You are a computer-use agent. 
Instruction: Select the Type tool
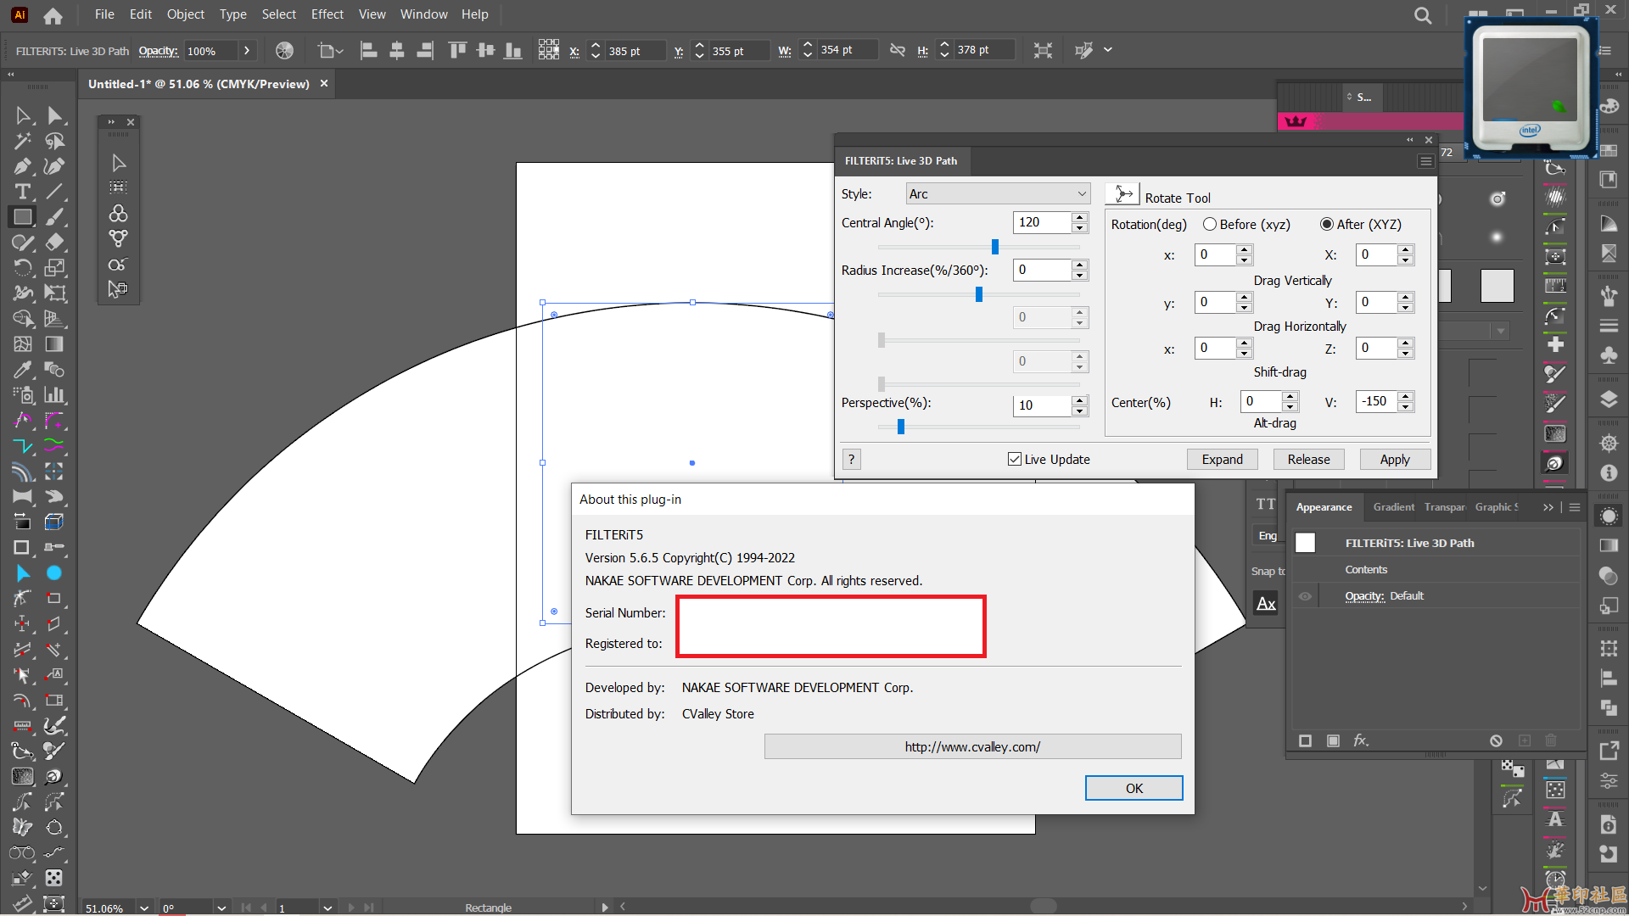(23, 192)
